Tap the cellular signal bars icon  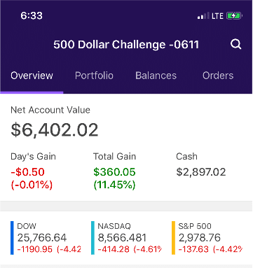coord(203,16)
